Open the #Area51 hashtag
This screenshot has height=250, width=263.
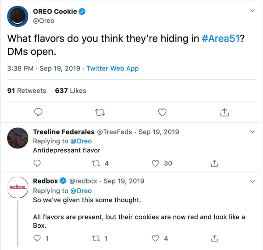point(220,39)
